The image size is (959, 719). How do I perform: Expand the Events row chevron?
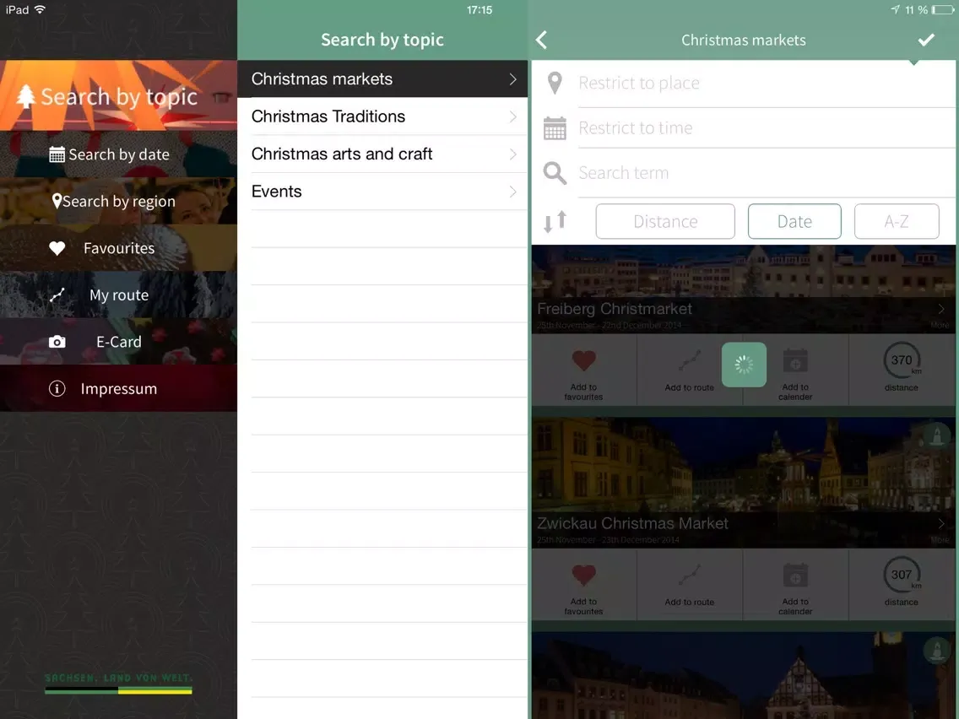[x=512, y=192]
